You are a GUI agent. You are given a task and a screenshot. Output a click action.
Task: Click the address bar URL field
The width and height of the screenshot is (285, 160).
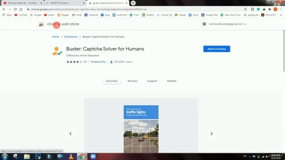[x=134, y=9]
